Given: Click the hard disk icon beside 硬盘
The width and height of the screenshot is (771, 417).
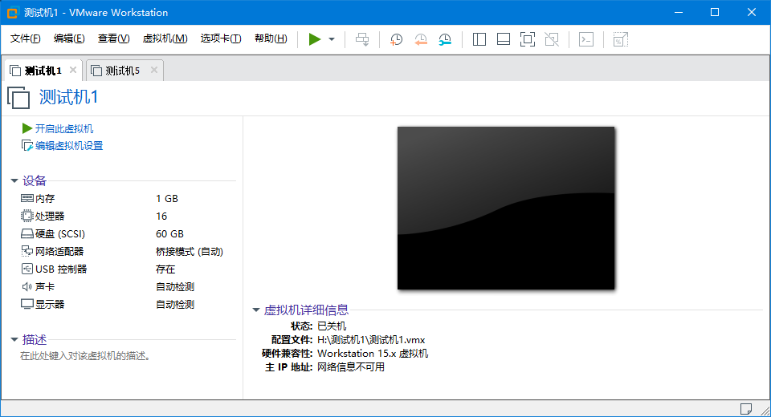Looking at the screenshot, I should (27, 234).
